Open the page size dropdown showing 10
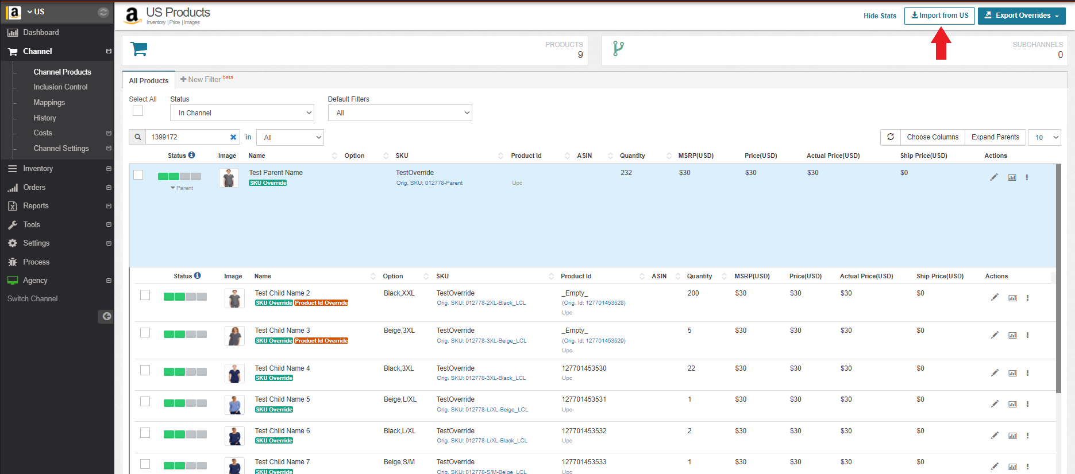The width and height of the screenshot is (1075, 474). tap(1045, 137)
